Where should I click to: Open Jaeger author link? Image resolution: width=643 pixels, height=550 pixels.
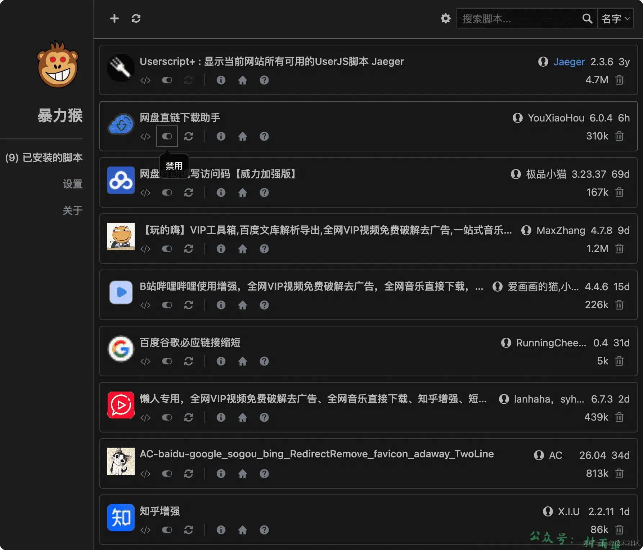[x=569, y=62]
